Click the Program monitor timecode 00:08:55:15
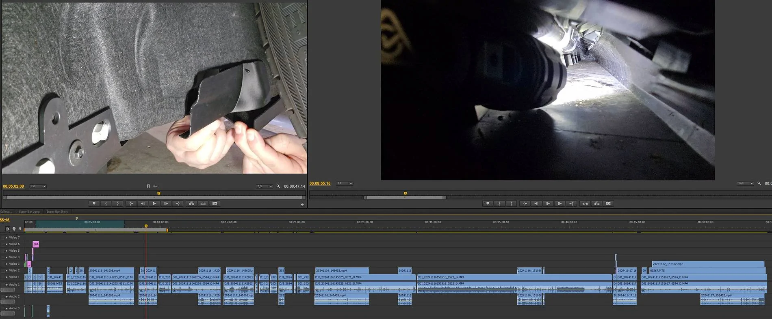 click(x=320, y=184)
